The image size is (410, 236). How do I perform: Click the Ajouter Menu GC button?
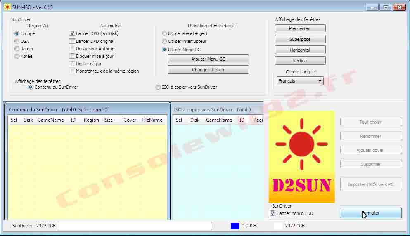pyautogui.click(x=208, y=59)
